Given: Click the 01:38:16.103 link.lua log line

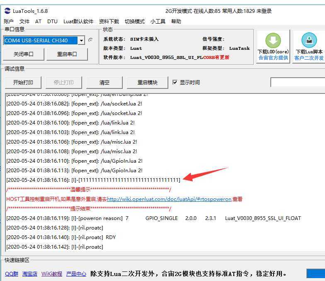Looking at the screenshot, I should [70, 132].
